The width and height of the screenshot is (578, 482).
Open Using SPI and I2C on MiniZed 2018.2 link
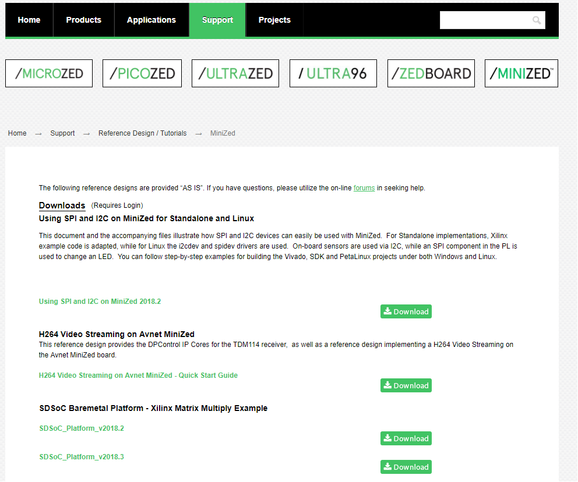(100, 302)
